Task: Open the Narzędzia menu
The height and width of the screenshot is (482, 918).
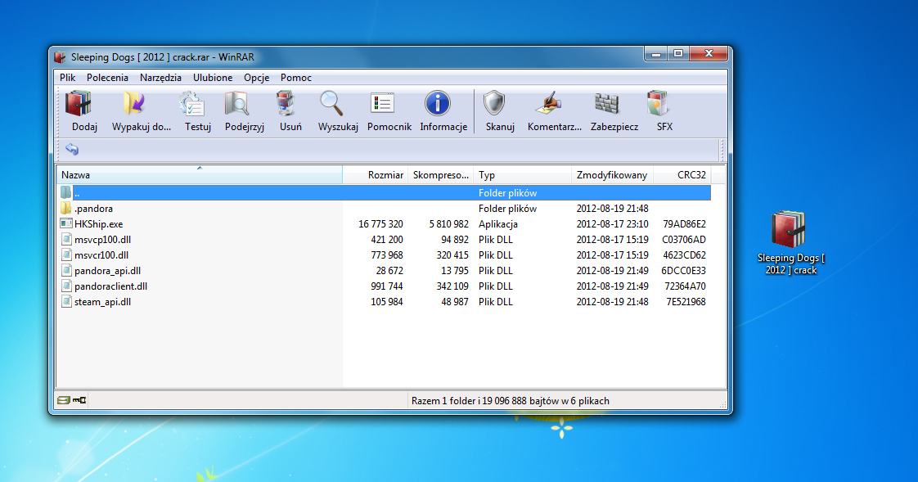Action: coord(160,77)
